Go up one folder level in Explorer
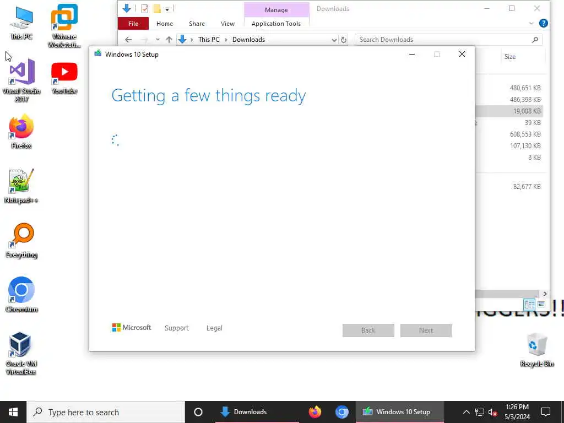564x423 pixels. point(169,40)
